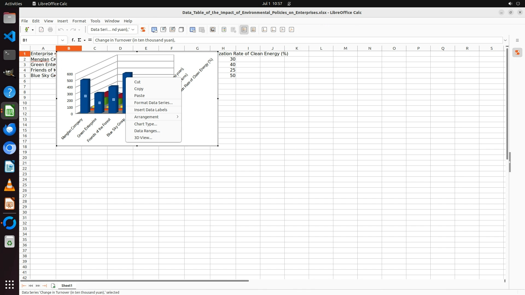Open the Format menu

[79, 21]
